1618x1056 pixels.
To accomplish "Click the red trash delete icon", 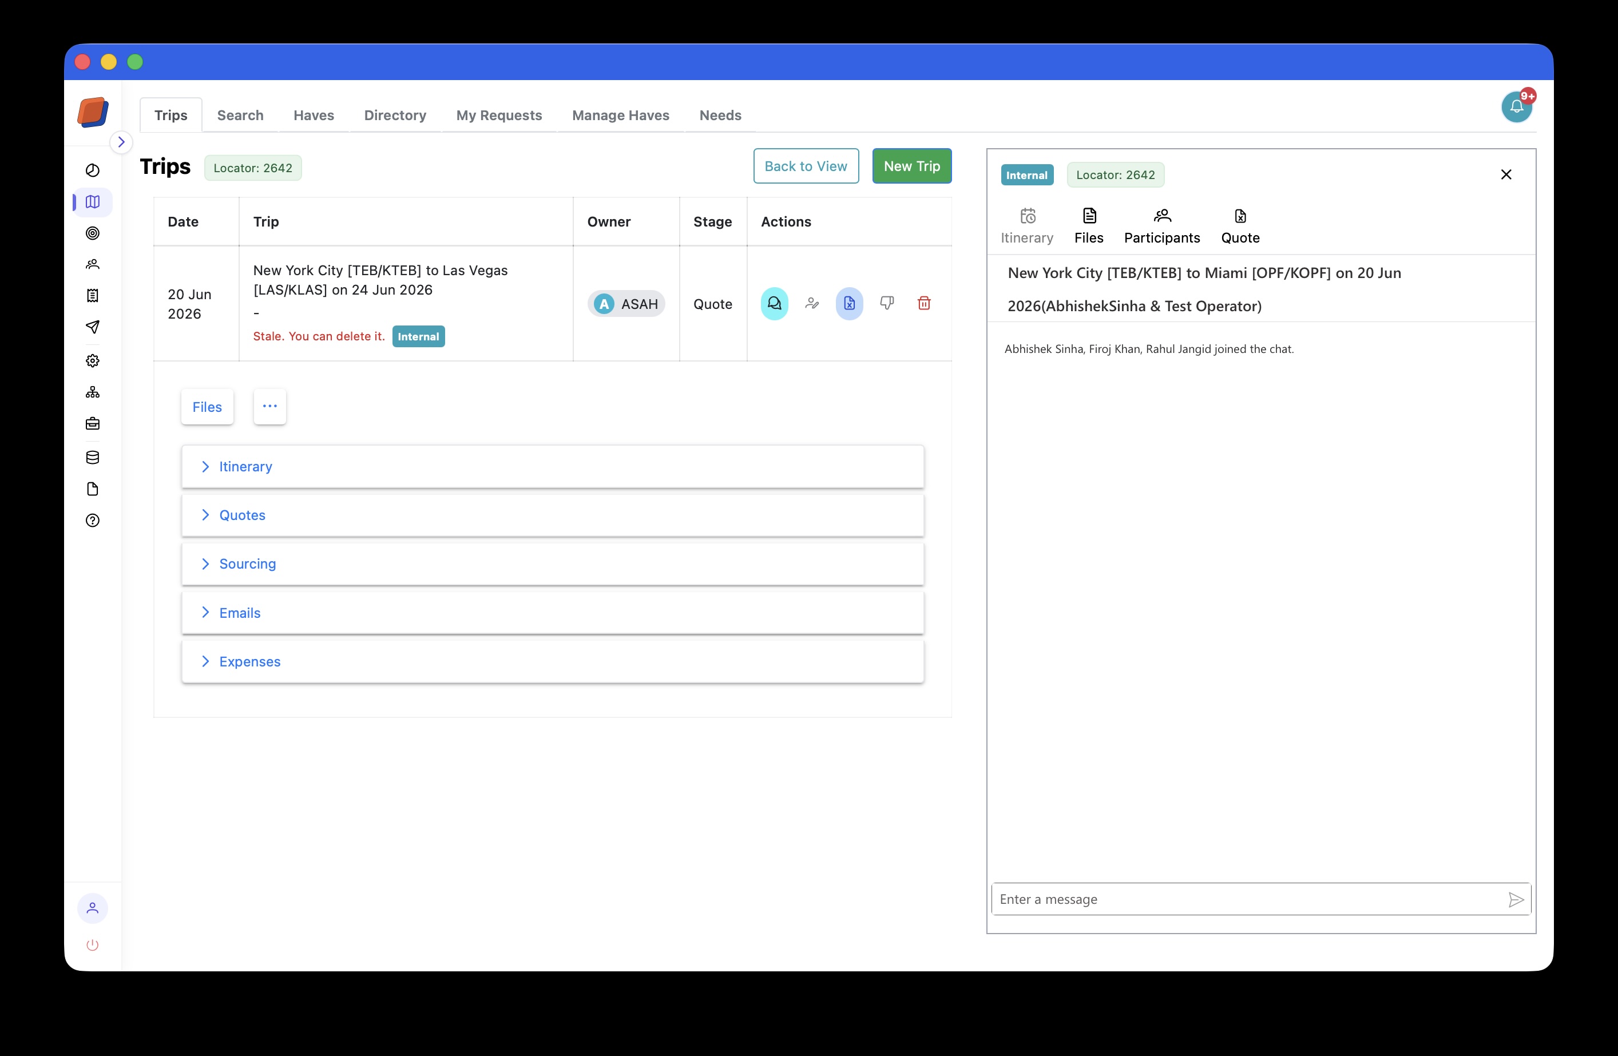I will [x=924, y=303].
